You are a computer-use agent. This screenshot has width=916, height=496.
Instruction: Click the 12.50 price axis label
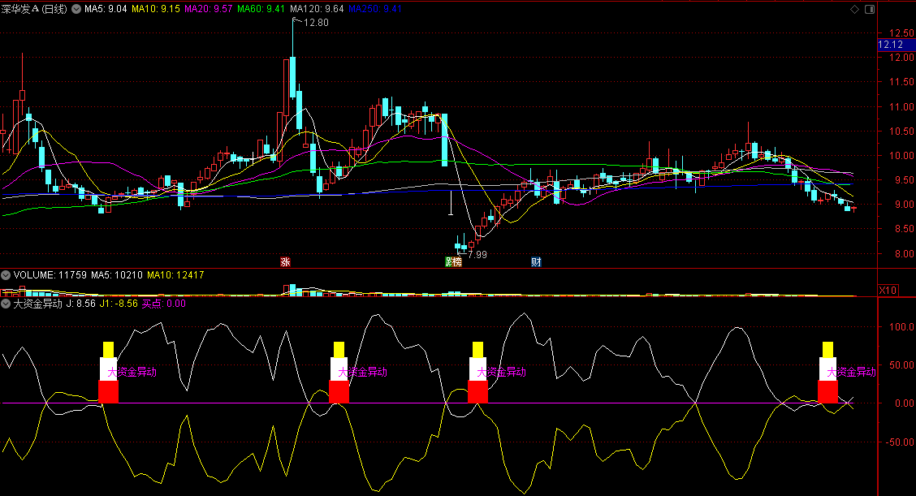pyautogui.click(x=901, y=32)
